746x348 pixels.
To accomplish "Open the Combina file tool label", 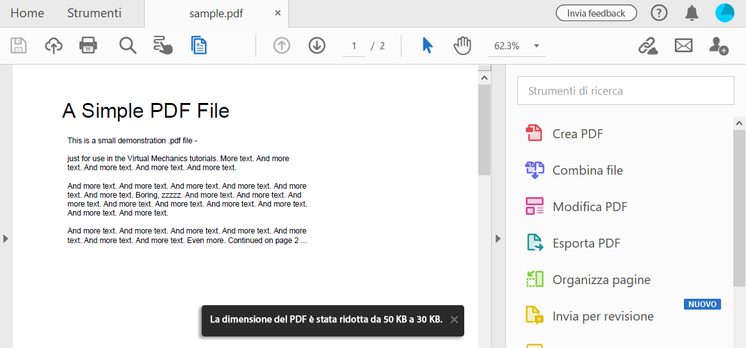I will point(588,170).
